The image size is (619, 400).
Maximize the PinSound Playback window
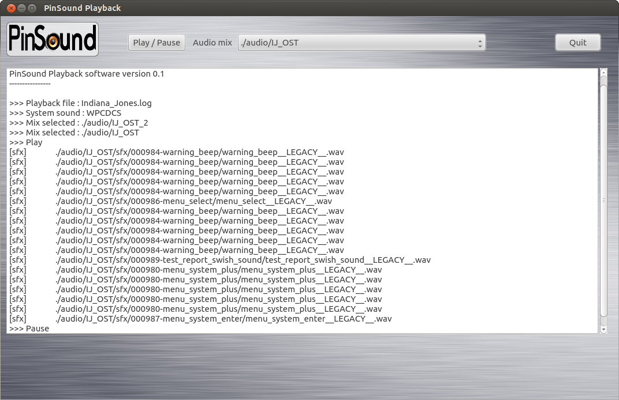[32, 8]
